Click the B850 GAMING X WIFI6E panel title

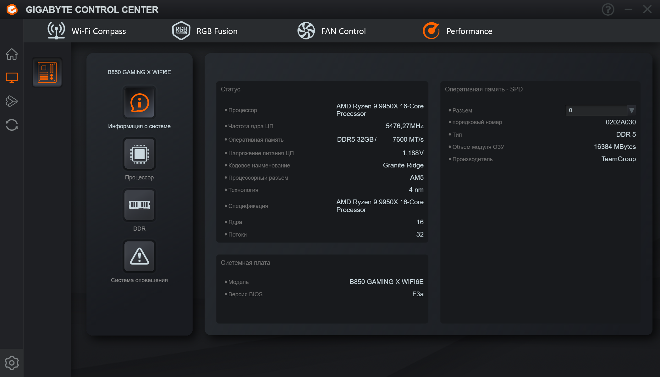[139, 72]
